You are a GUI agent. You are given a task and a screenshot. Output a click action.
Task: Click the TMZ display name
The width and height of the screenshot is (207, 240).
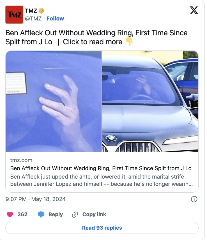[x=31, y=11]
